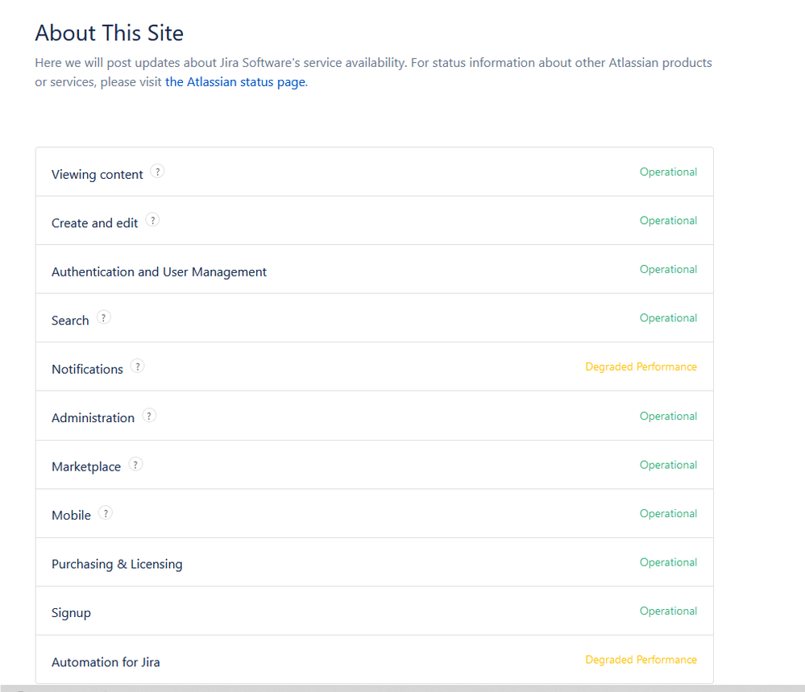Click the Viewing content component name
The height and width of the screenshot is (692, 805).
click(97, 175)
